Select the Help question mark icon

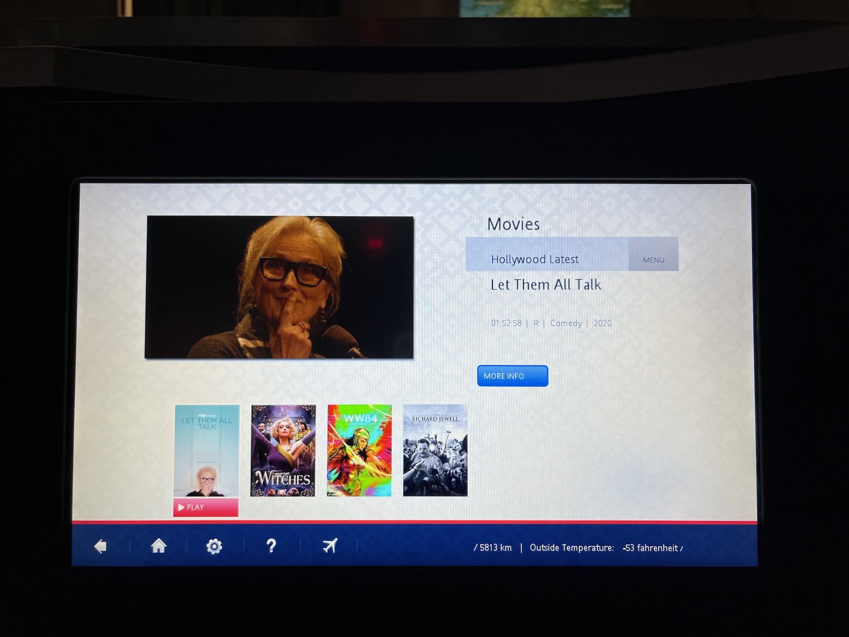coord(272,547)
